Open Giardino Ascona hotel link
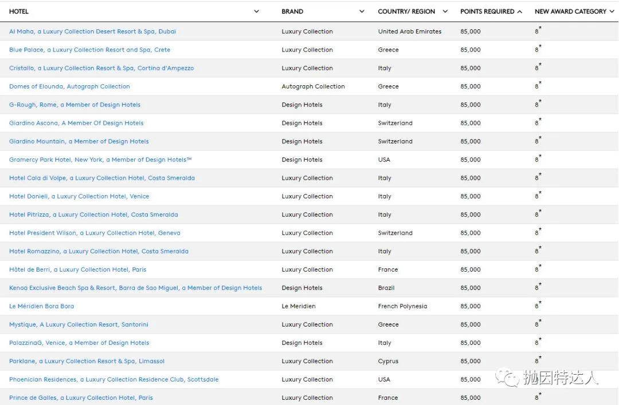Screen dimensions: 619x405 point(76,123)
